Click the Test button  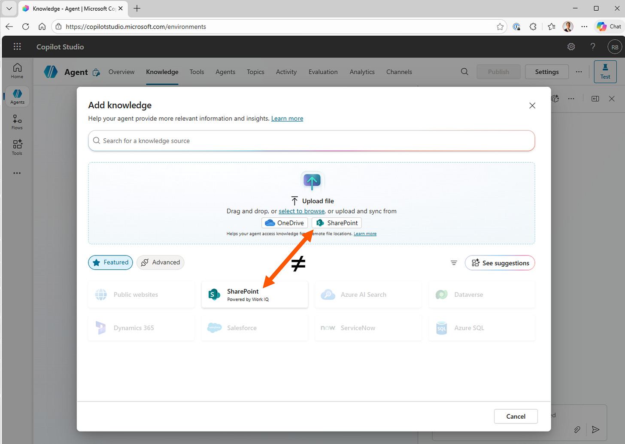(605, 71)
